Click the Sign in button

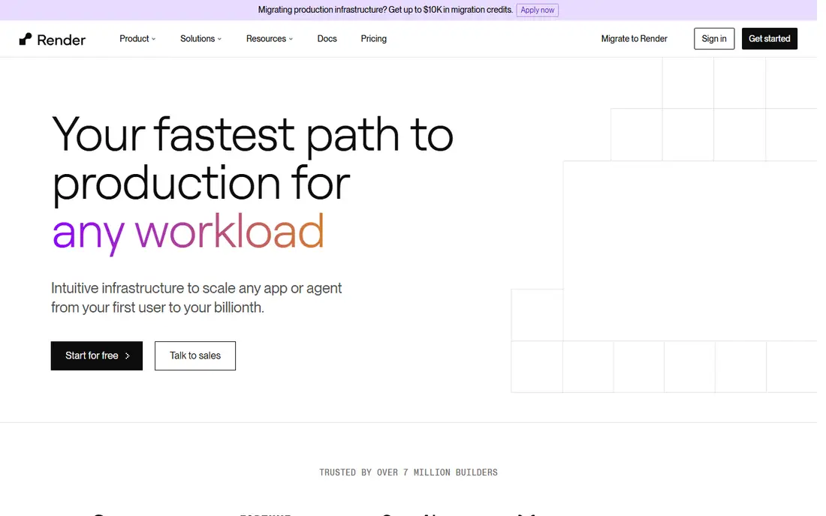[714, 39]
